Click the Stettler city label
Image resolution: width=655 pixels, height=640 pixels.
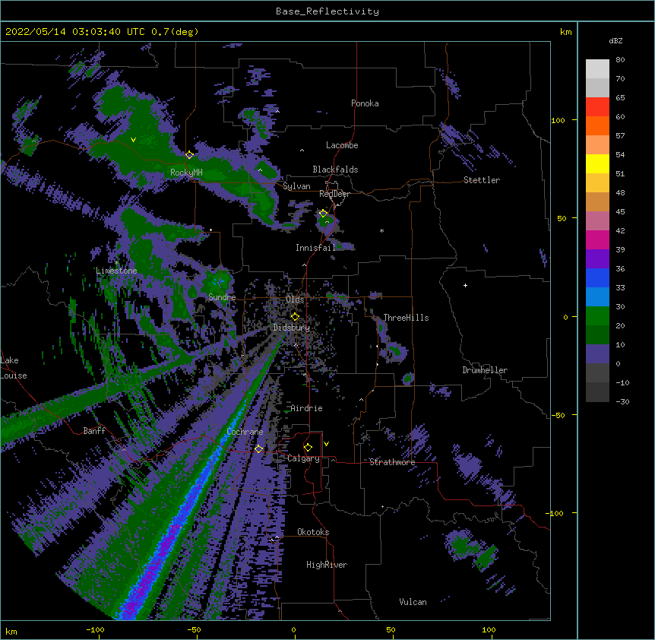tap(482, 180)
